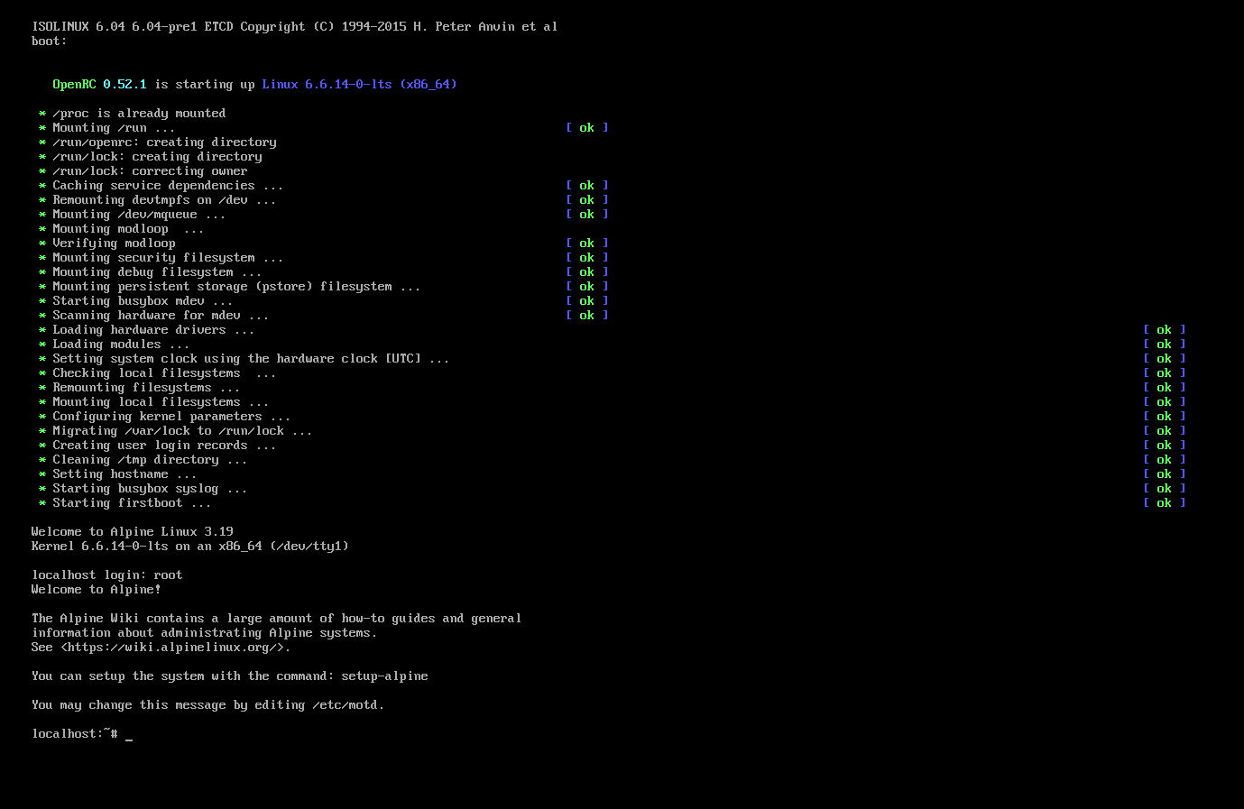The width and height of the screenshot is (1244, 809).
Task: Click the 'Mounting /run ...' line
Action: (x=114, y=128)
